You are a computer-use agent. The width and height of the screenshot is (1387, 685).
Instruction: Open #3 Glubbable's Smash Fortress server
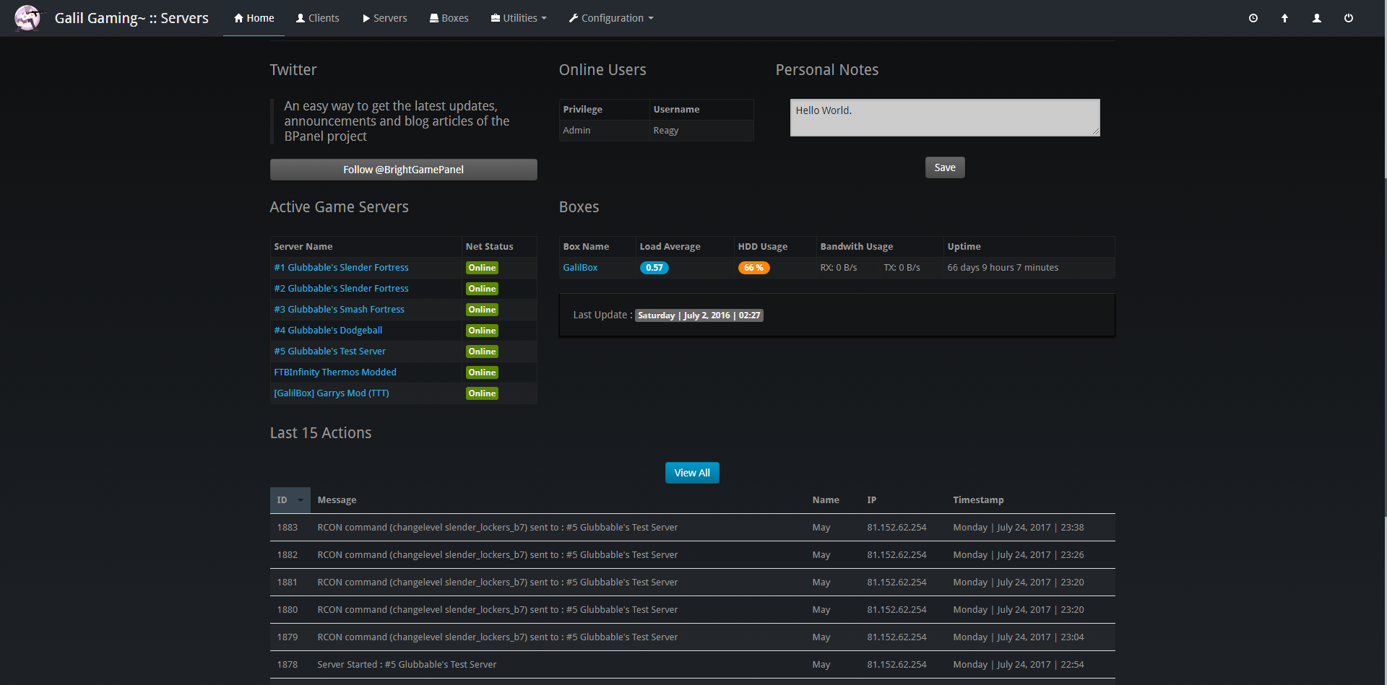pyautogui.click(x=339, y=310)
